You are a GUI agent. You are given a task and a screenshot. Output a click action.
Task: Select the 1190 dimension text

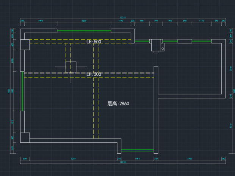121,21
